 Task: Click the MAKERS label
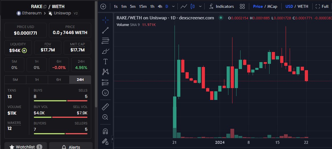[x=14, y=123]
